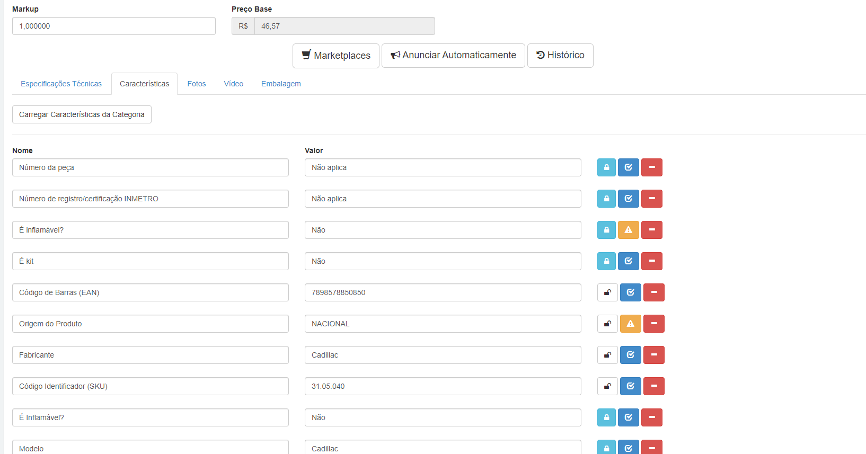The image size is (866, 454).
Task: Click the Origem do Produto name field
Action: click(151, 324)
